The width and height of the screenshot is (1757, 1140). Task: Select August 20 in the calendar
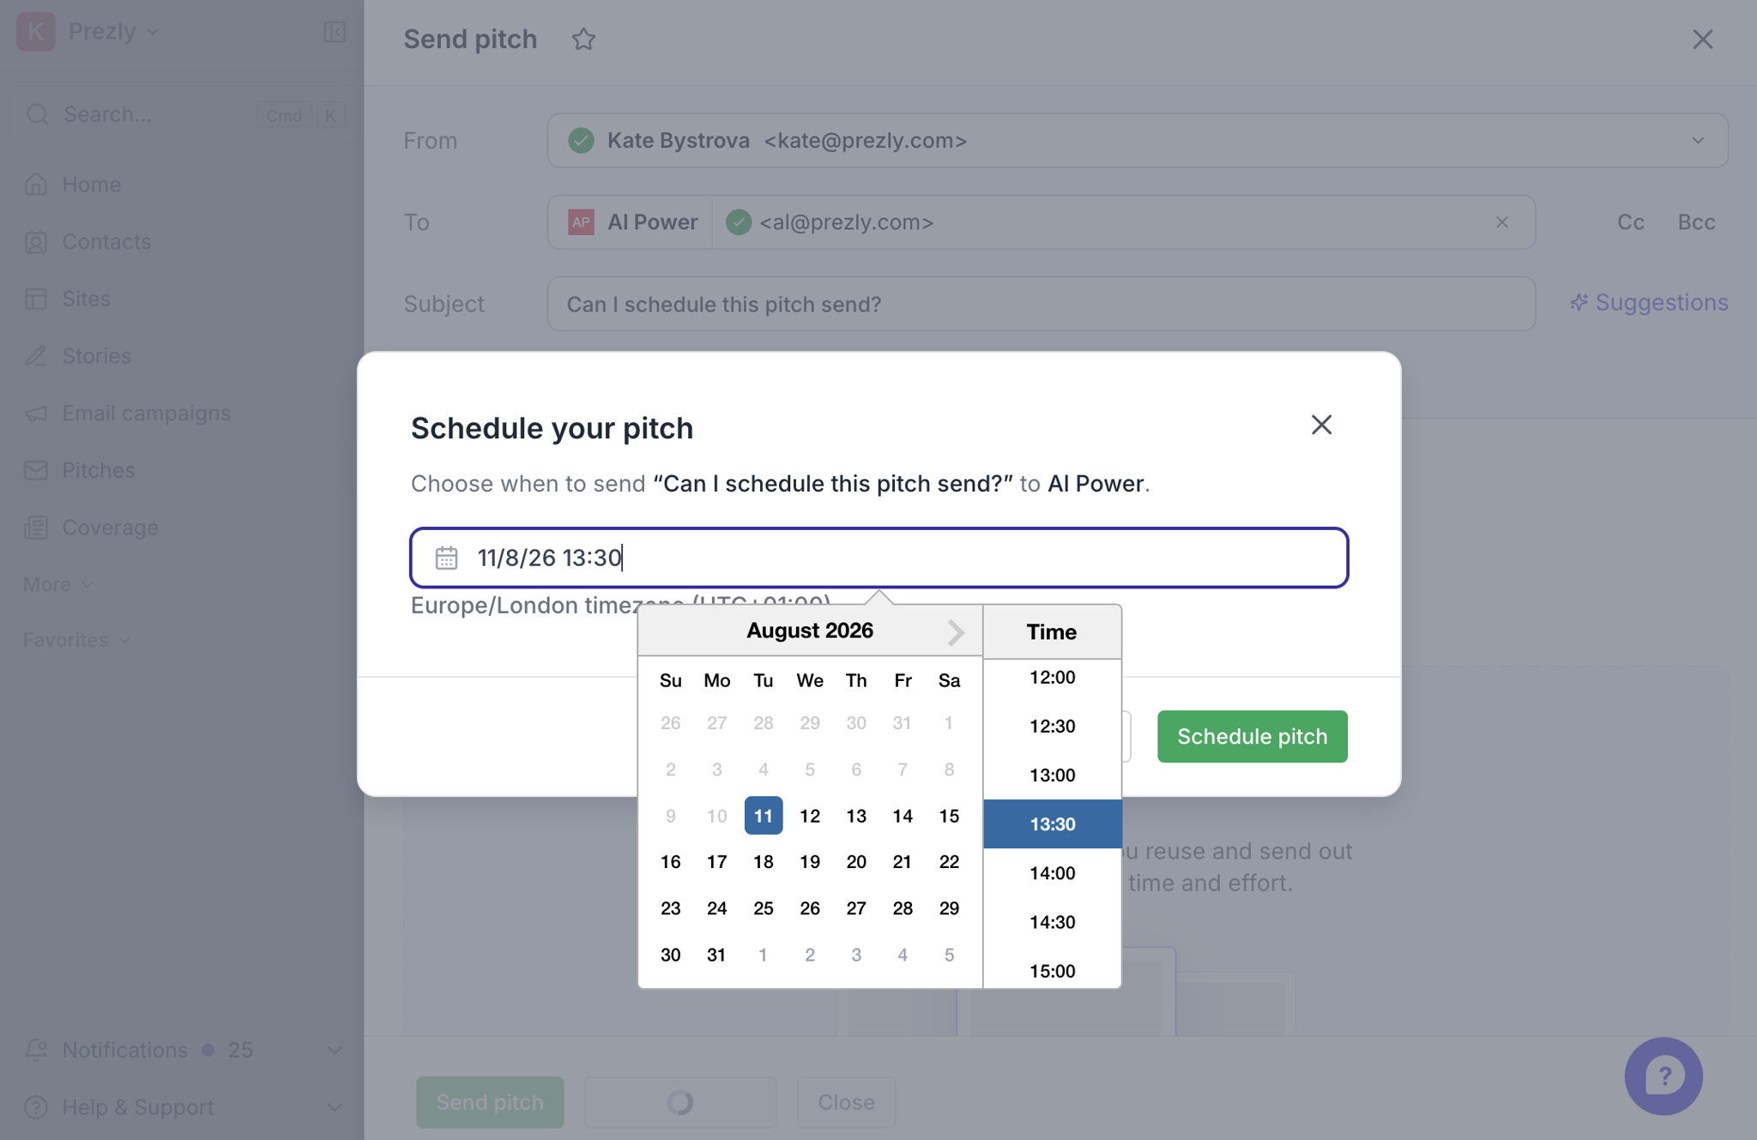[x=855, y=861]
